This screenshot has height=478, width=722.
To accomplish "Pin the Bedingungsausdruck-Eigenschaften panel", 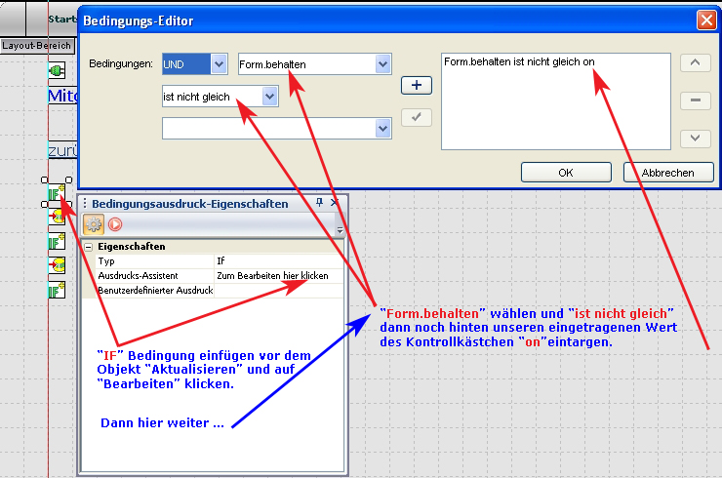I will 319,203.
